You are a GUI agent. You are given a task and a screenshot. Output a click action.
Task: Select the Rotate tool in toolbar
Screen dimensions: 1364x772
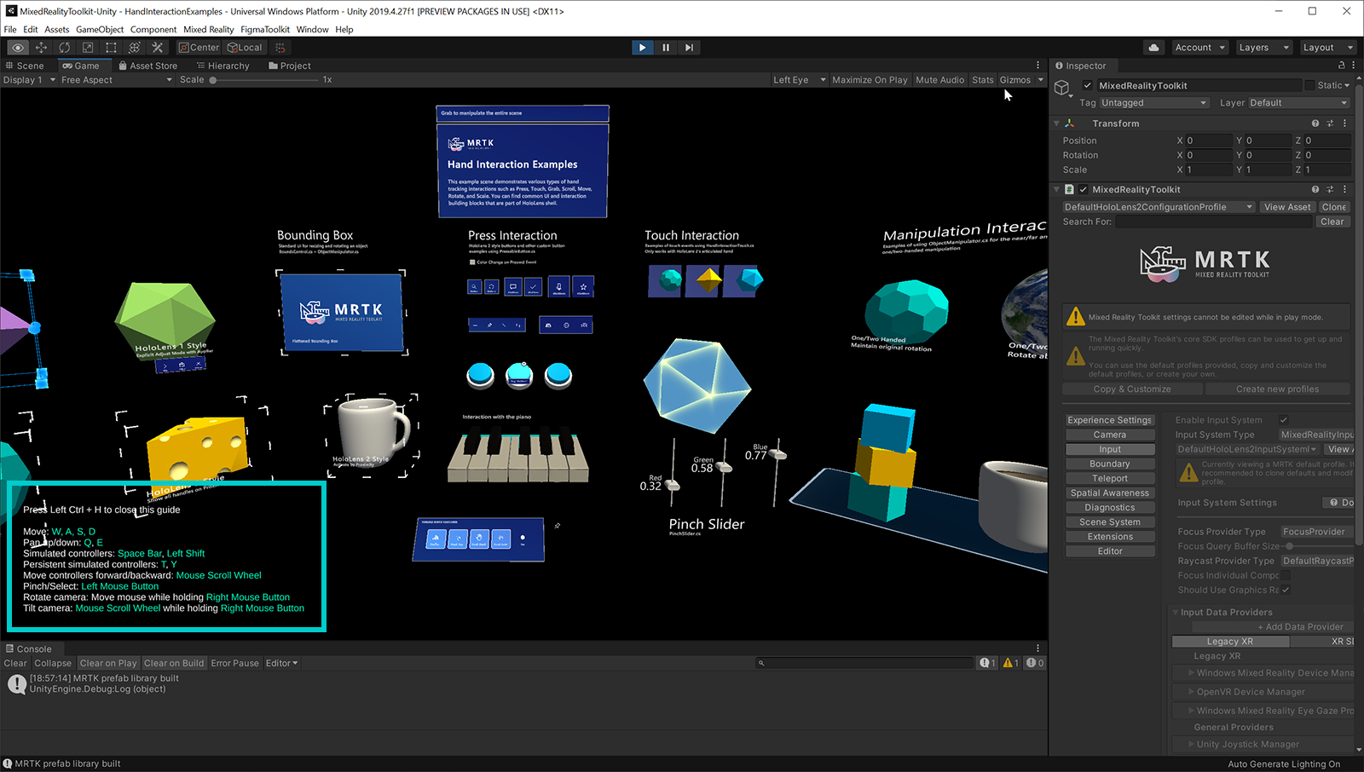[65, 48]
